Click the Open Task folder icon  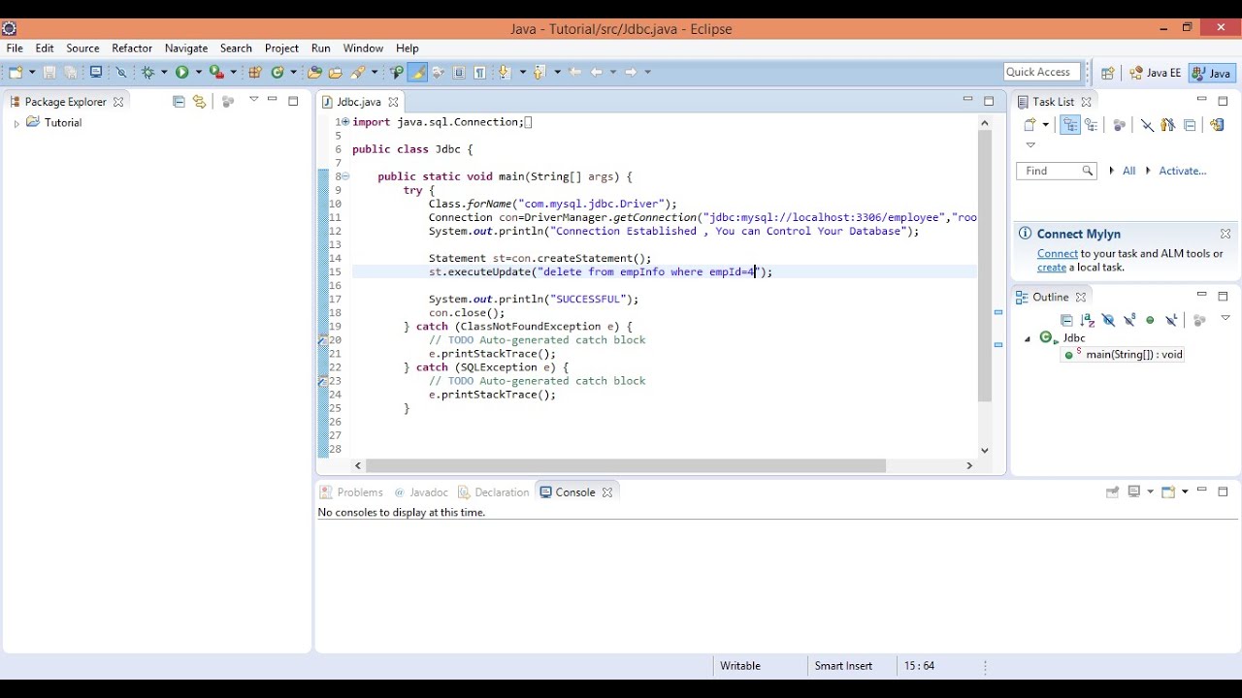tap(335, 72)
